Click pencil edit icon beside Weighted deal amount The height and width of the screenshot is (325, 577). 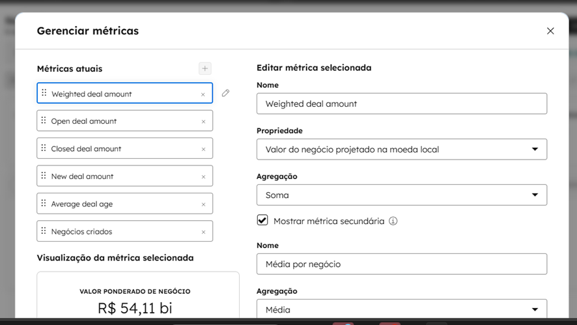[x=225, y=93]
